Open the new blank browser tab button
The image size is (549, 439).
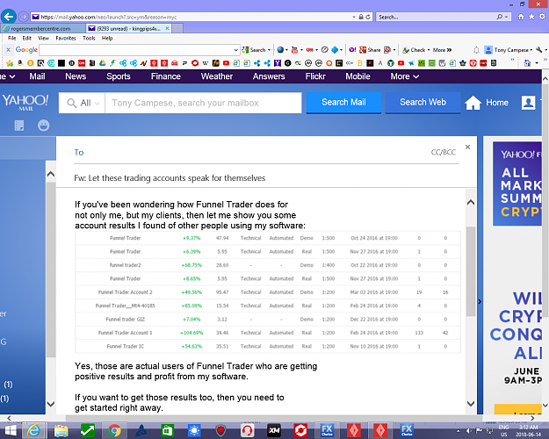177,28
